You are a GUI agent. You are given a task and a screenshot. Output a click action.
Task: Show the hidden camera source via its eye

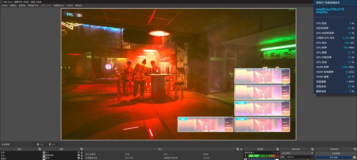pos(79,152)
